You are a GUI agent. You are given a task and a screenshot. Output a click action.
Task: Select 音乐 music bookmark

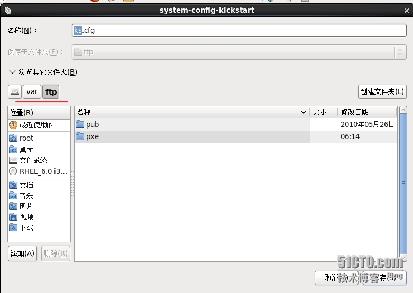pos(39,196)
